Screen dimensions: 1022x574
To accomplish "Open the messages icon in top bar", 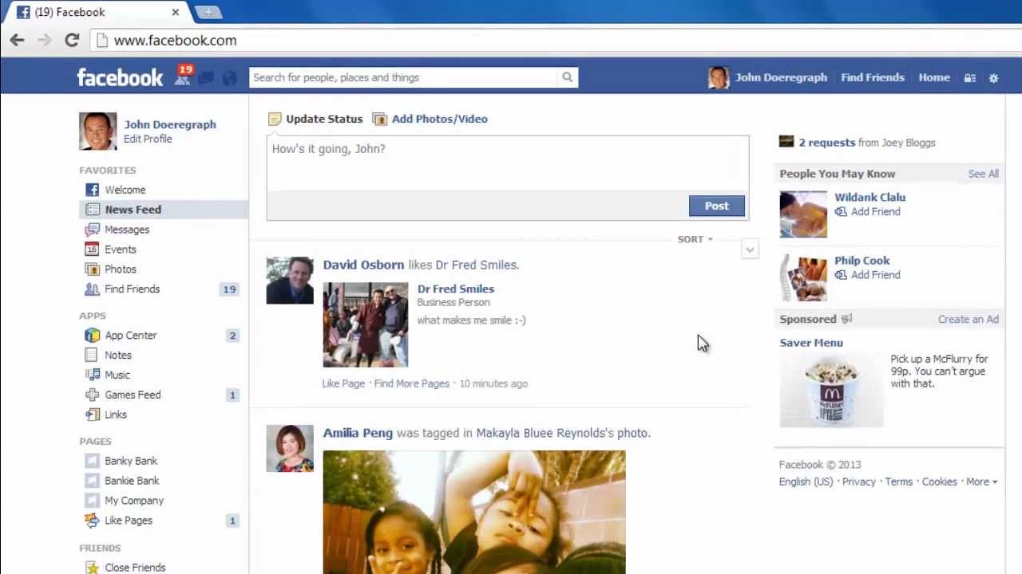I will click(x=206, y=78).
